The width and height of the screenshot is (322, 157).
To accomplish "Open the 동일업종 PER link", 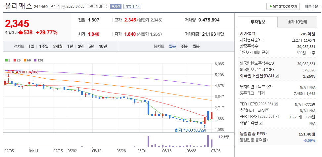I will click(253, 134).
